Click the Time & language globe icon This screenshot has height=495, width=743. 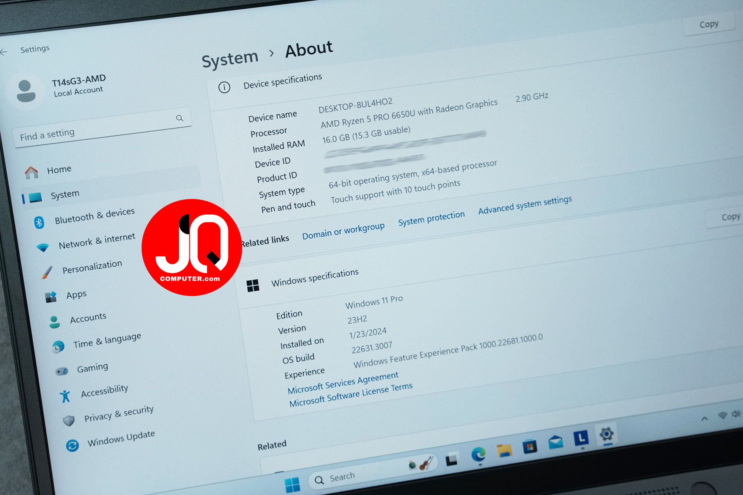coord(58,347)
